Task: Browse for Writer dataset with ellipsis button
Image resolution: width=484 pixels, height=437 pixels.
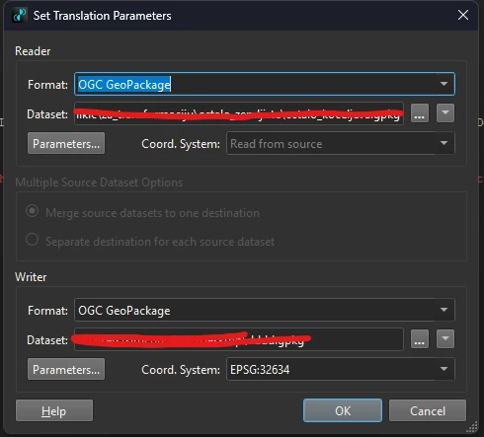Action: [x=420, y=339]
